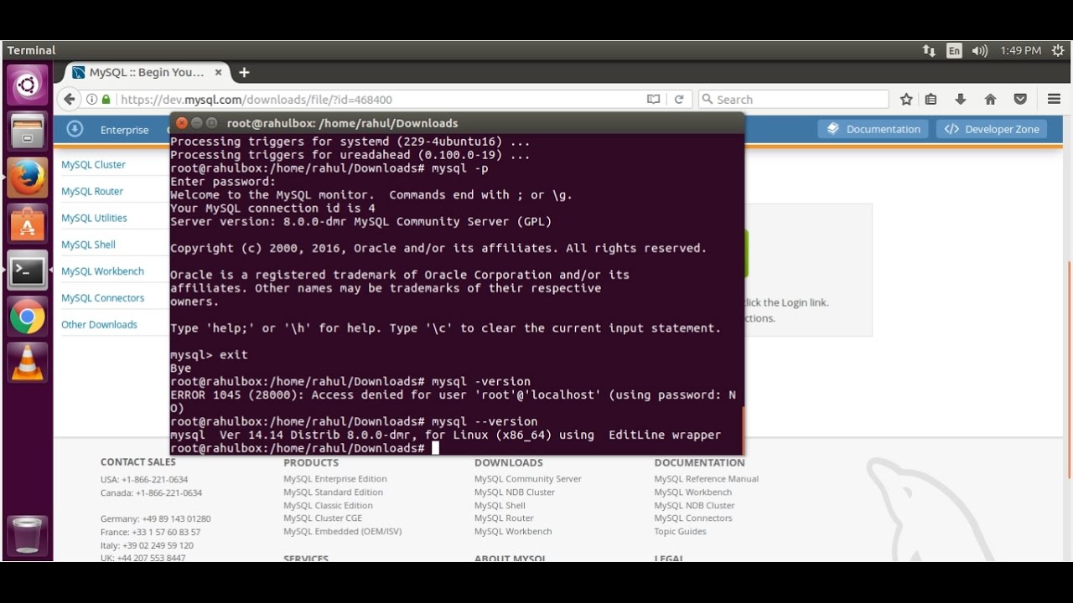Click MySQL download circle icon

pyautogui.click(x=75, y=129)
